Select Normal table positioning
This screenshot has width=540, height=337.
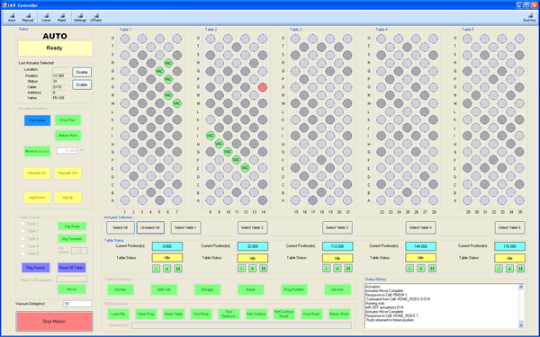pyautogui.click(x=121, y=289)
